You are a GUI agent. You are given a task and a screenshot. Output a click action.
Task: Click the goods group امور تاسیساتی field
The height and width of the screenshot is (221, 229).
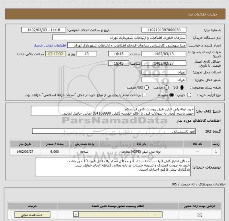tap(114, 131)
